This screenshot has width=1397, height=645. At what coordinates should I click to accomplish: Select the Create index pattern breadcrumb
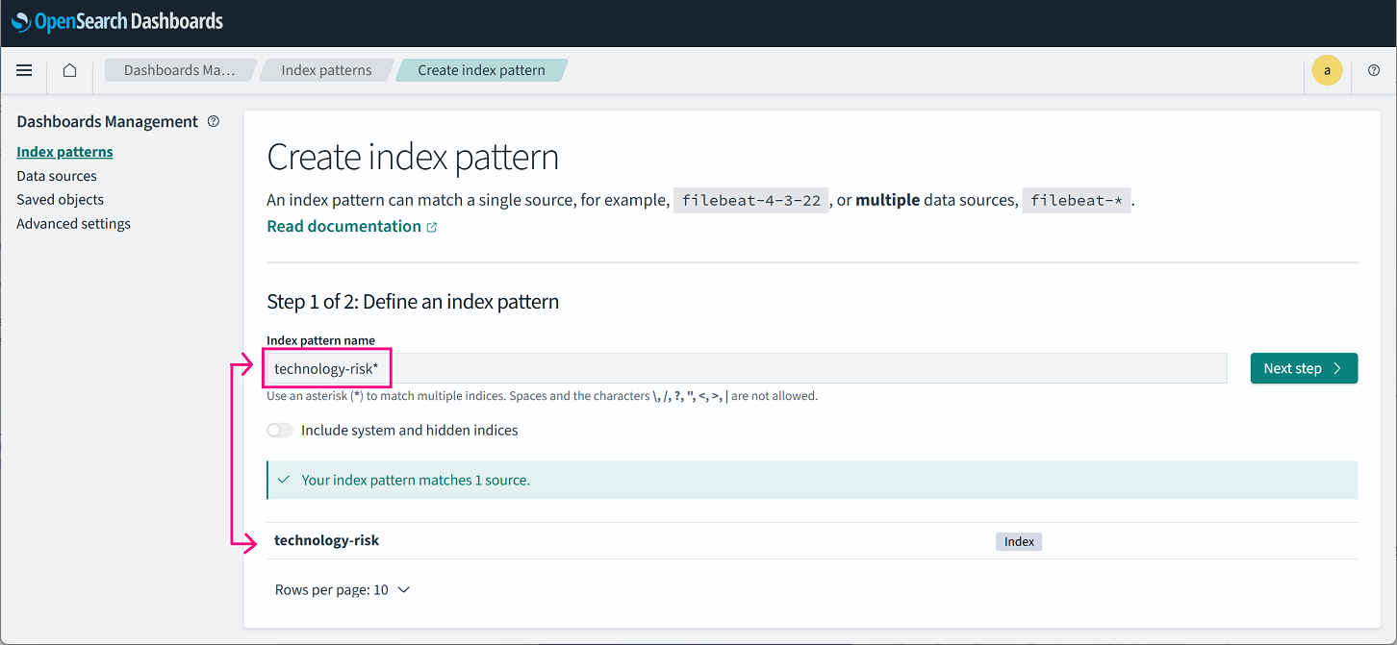(x=481, y=70)
